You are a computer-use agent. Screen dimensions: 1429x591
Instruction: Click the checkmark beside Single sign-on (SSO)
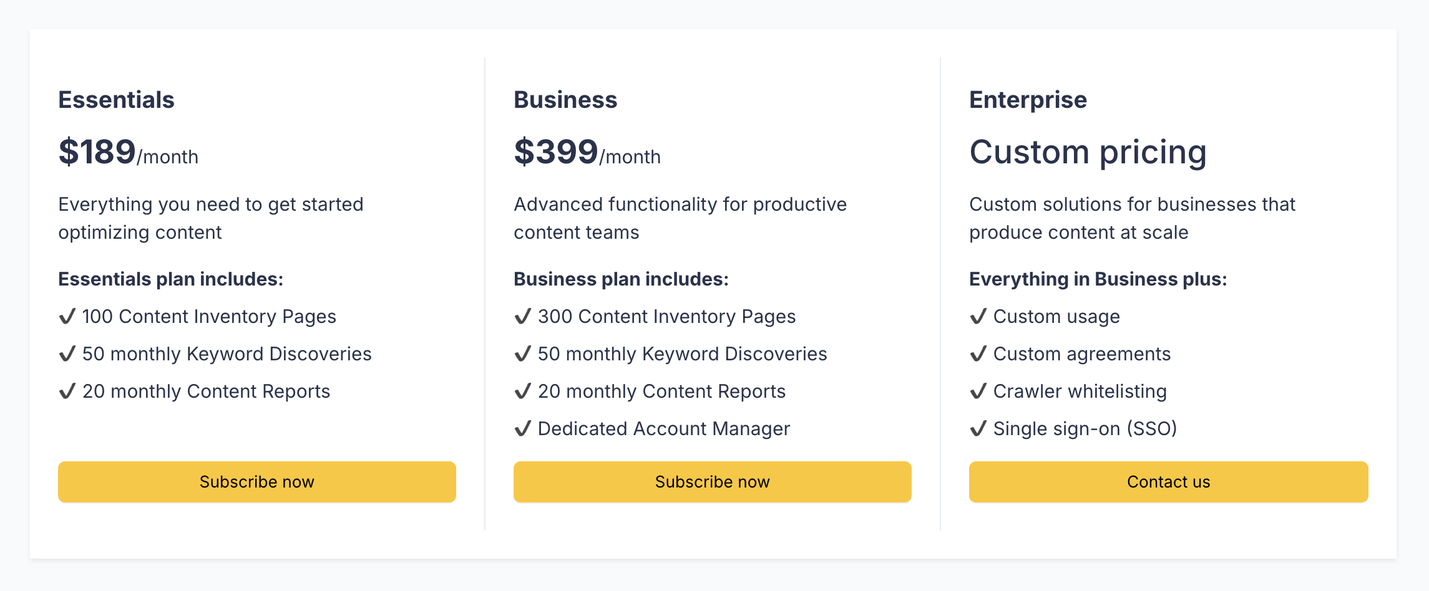978,429
